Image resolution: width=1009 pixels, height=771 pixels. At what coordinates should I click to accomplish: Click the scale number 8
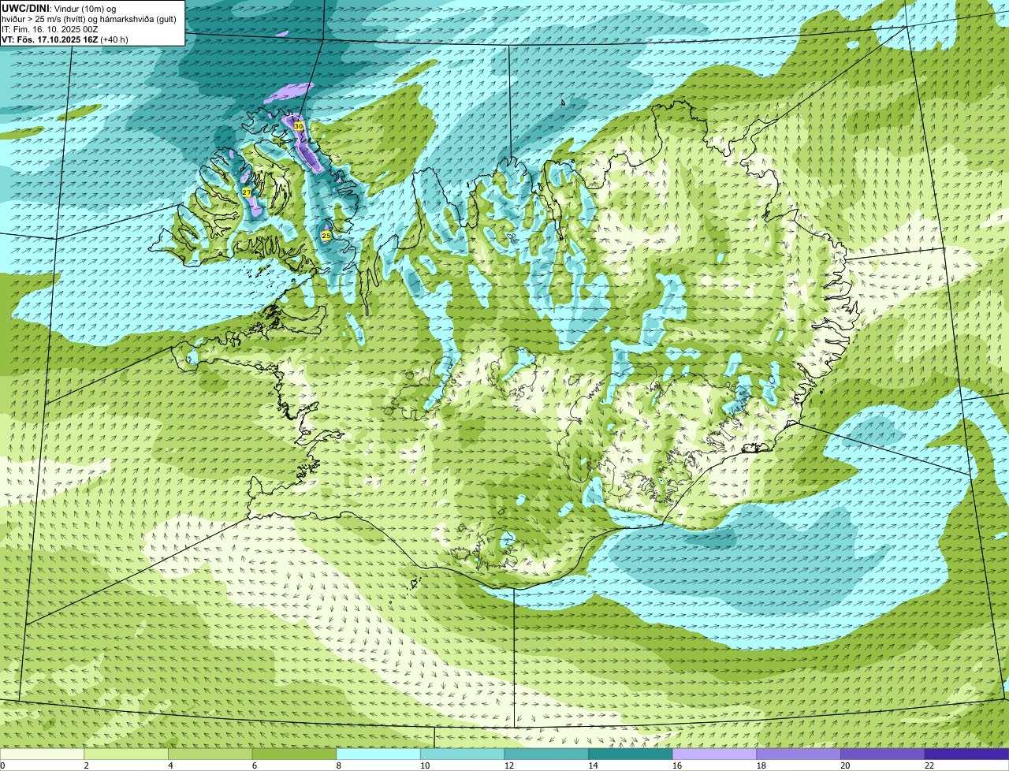pyautogui.click(x=337, y=765)
